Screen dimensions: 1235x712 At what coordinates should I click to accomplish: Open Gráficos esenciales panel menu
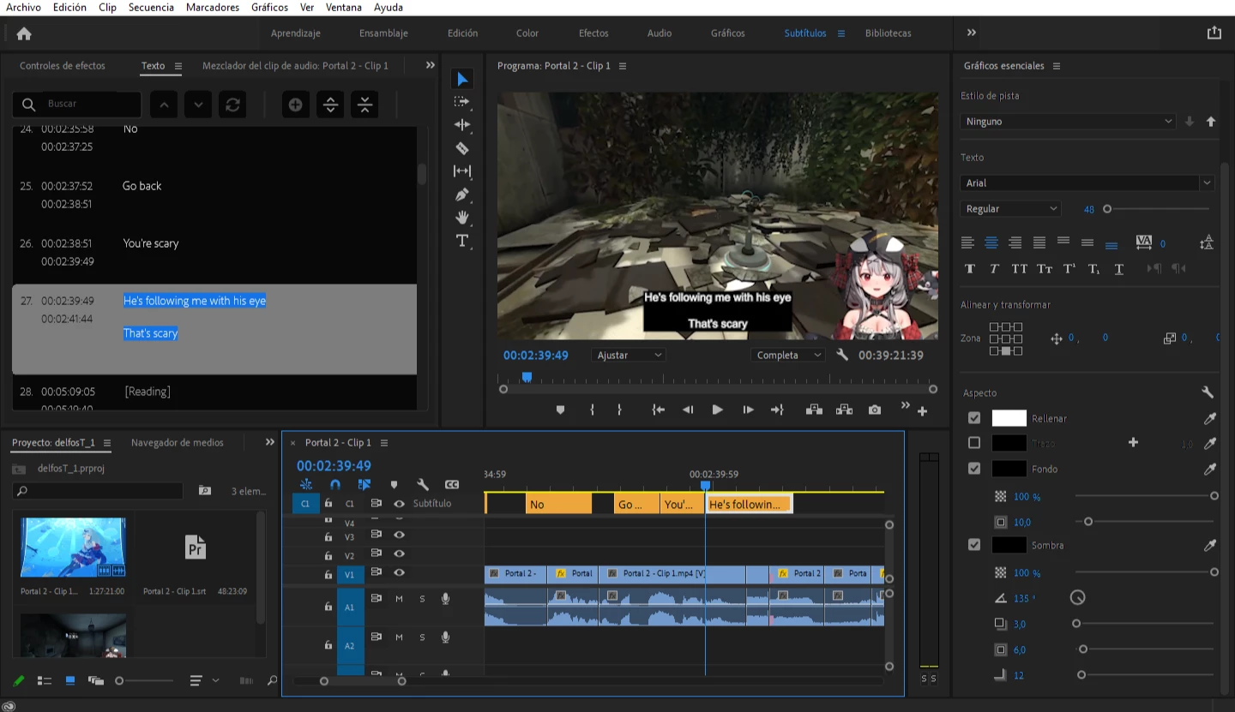pyautogui.click(x=1057, y=66)
